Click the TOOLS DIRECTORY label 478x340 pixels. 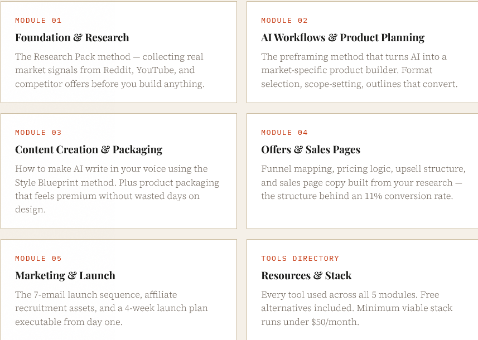point(300,259)
